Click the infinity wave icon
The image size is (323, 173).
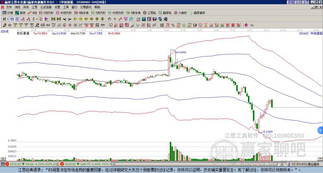pos(252,25)
